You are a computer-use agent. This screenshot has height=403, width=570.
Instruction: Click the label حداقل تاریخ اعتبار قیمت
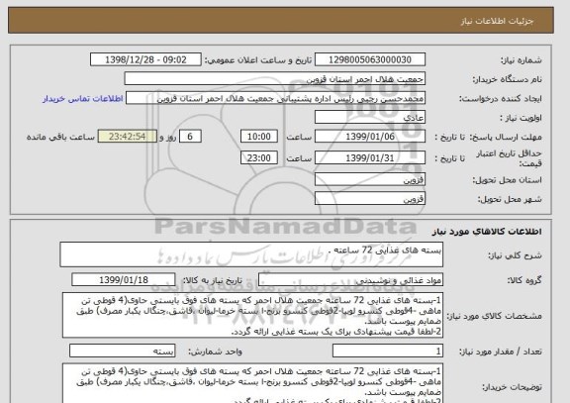tap(509, 158)
